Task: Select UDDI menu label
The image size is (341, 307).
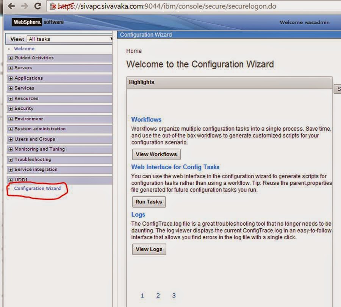Action: 21,180
